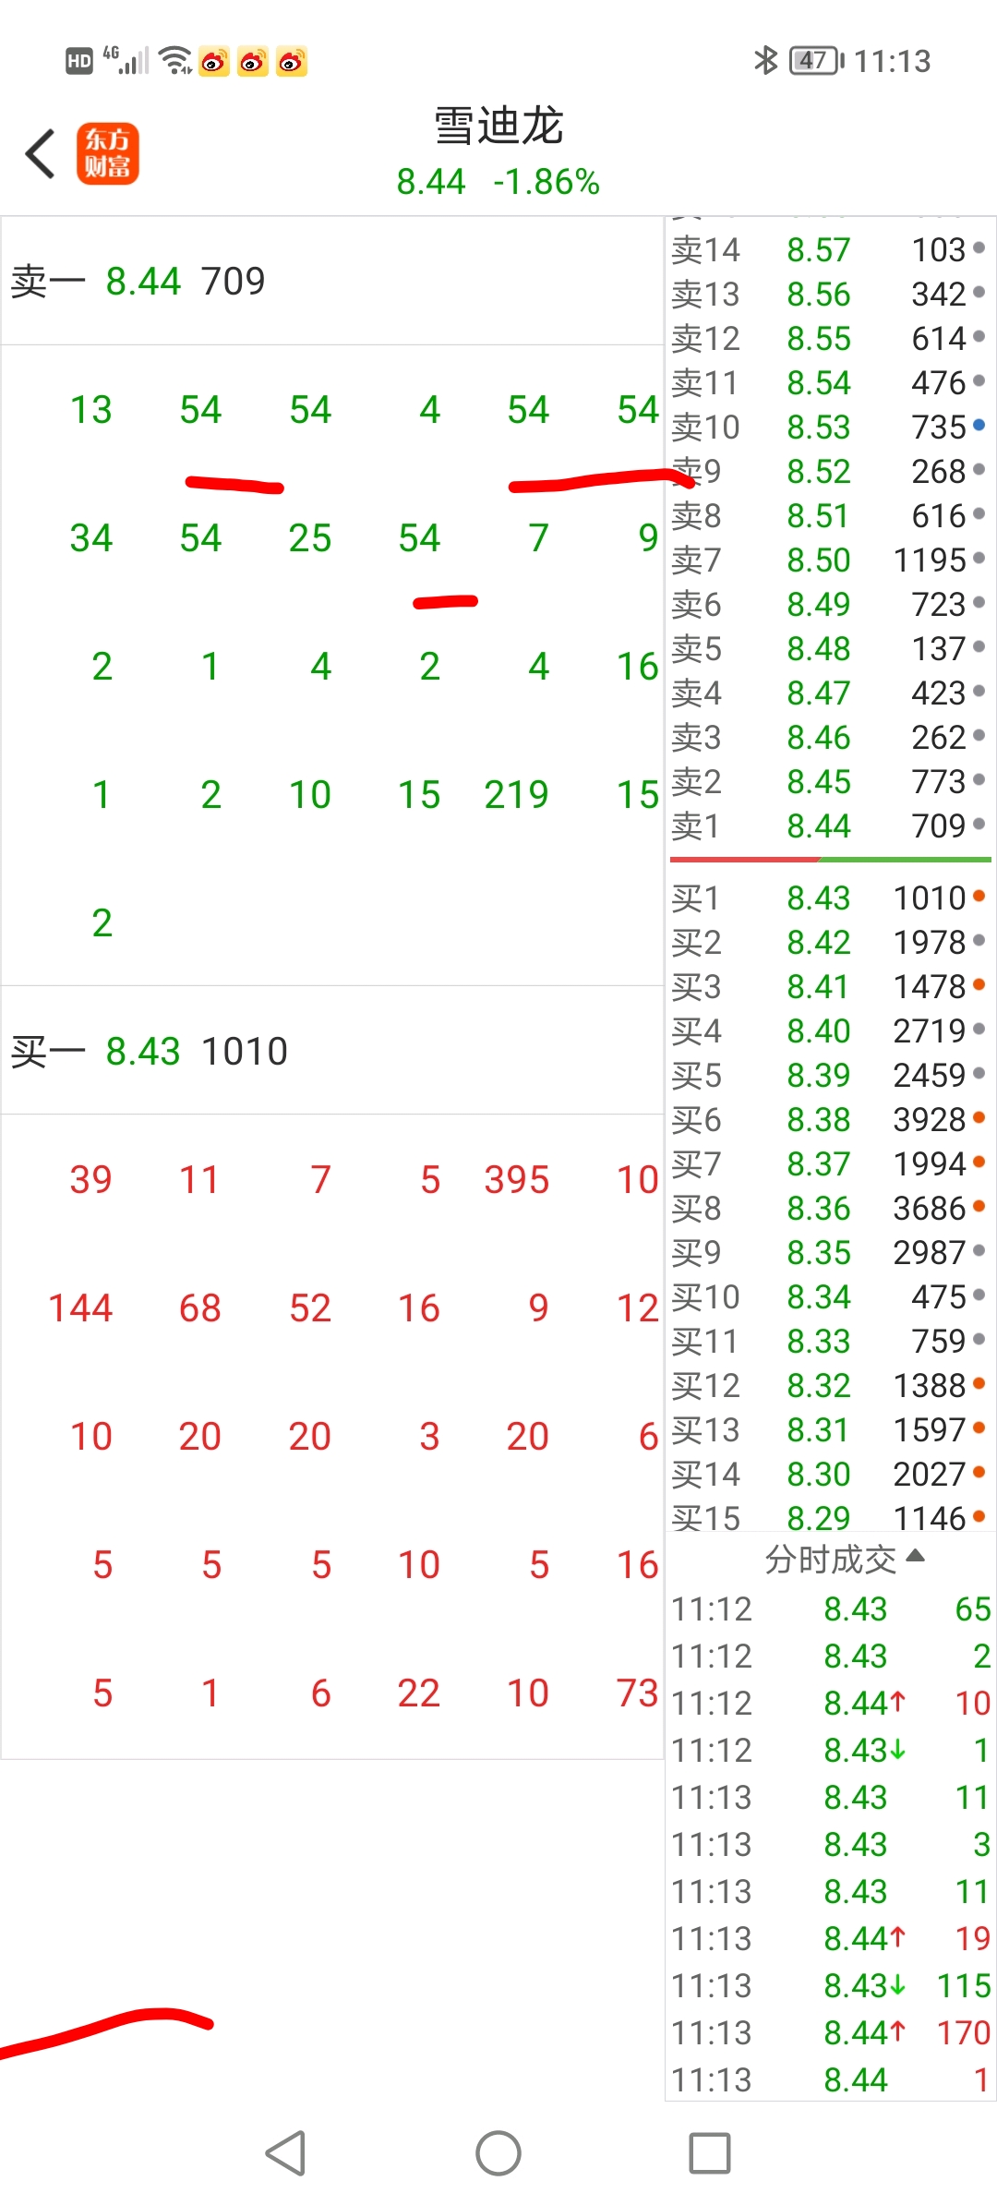The height and width of the screenshot is (2205, 997).
Task: Select buy level 买14 at 8.30
Action: click(x=829, y=1474)
